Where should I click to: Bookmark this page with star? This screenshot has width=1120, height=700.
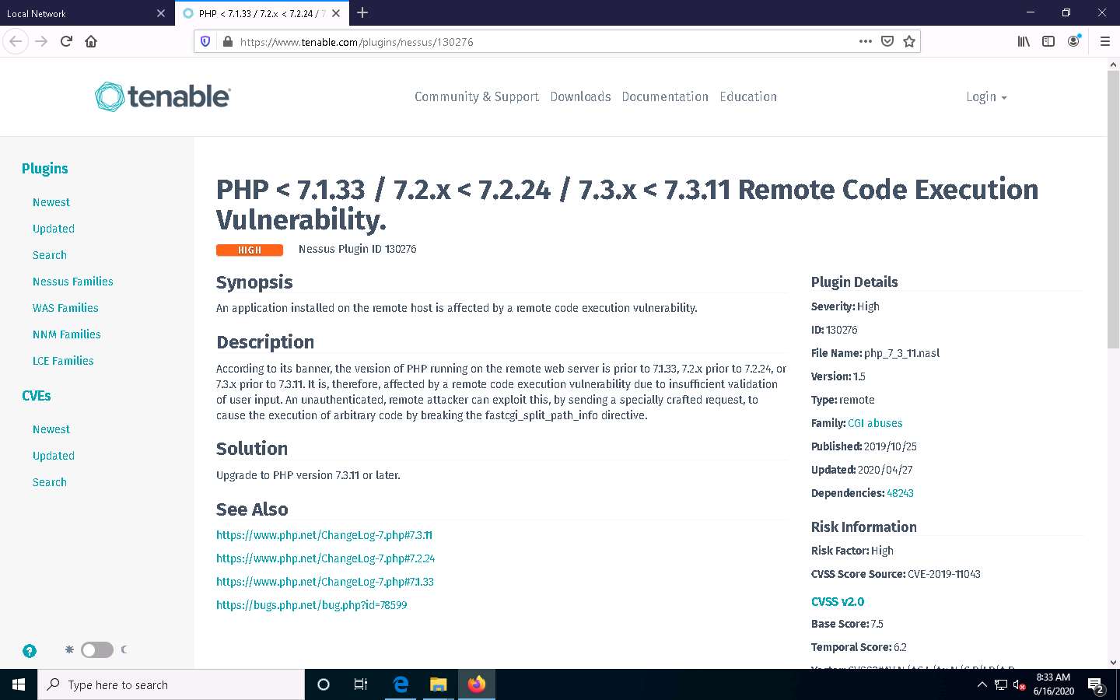908,41
